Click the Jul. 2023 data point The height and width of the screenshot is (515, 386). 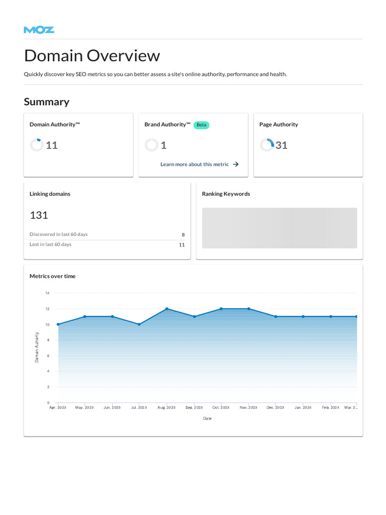[139, 324]
